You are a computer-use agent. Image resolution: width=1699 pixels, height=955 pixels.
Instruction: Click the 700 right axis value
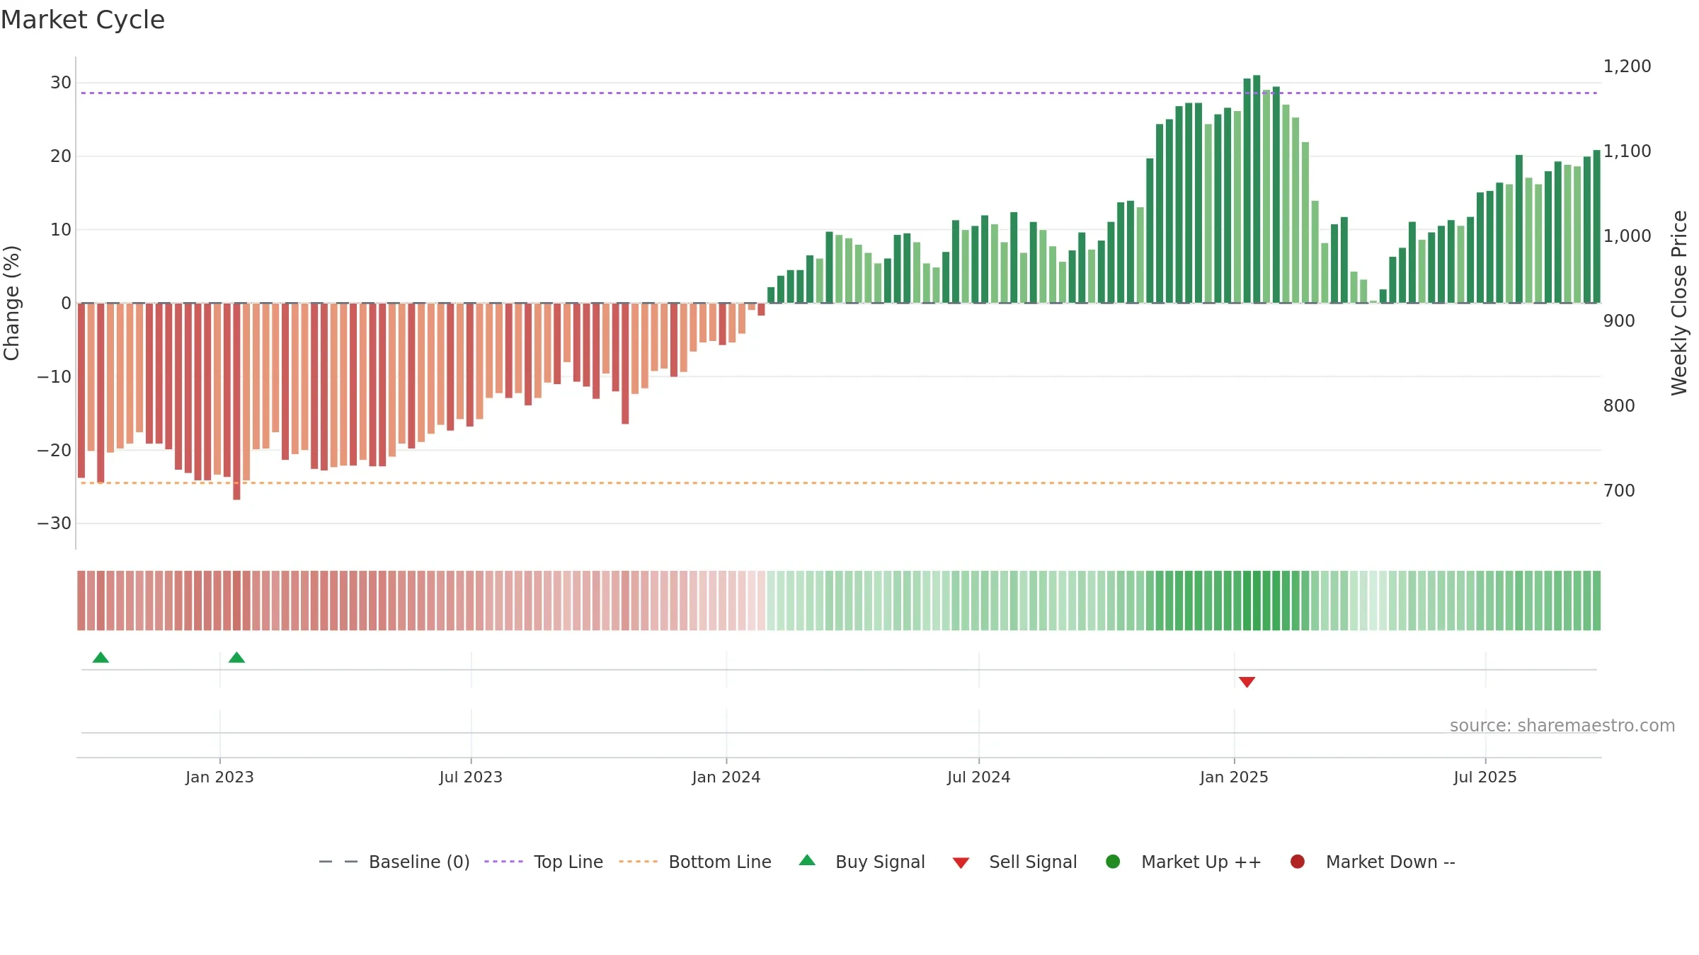coord(1619,491)
